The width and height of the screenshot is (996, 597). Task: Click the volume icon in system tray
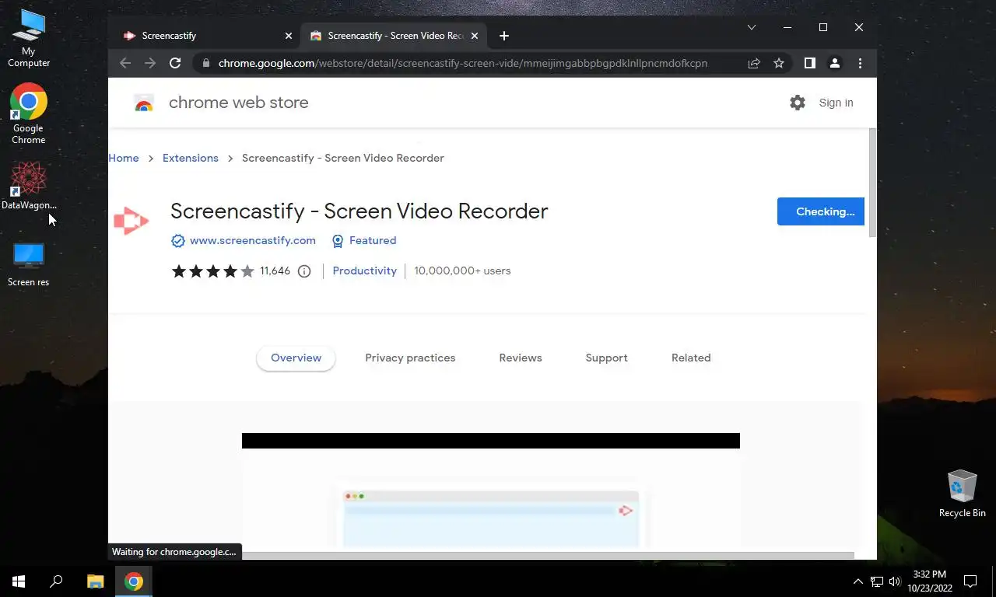coord(895,581)
